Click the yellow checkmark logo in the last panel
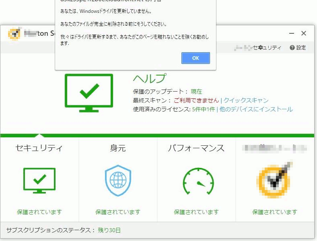This screenshot has width=317, height=241. [274, 180]
